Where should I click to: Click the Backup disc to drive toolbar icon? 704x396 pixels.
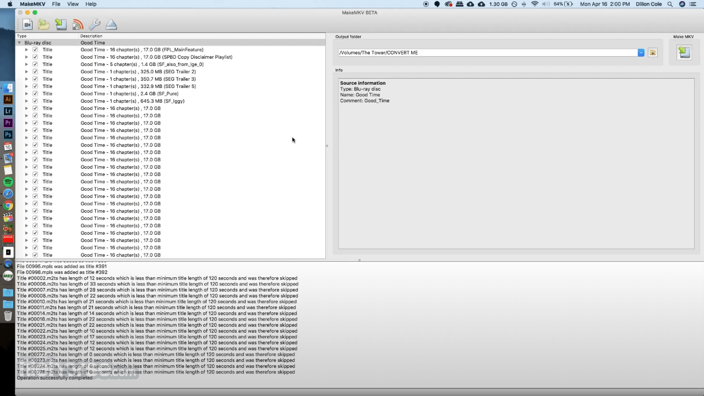[61, 24]
